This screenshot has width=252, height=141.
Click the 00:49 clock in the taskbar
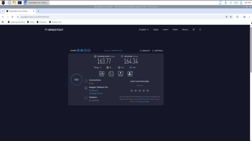tap(248, 3)
